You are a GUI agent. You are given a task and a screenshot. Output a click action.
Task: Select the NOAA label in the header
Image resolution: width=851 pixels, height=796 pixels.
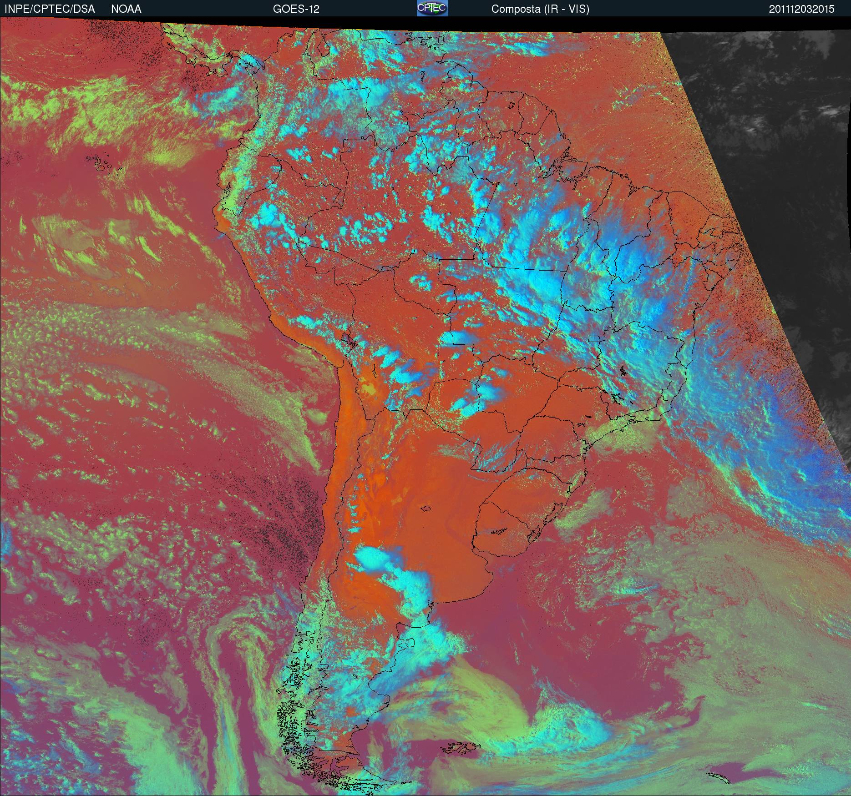126,9
